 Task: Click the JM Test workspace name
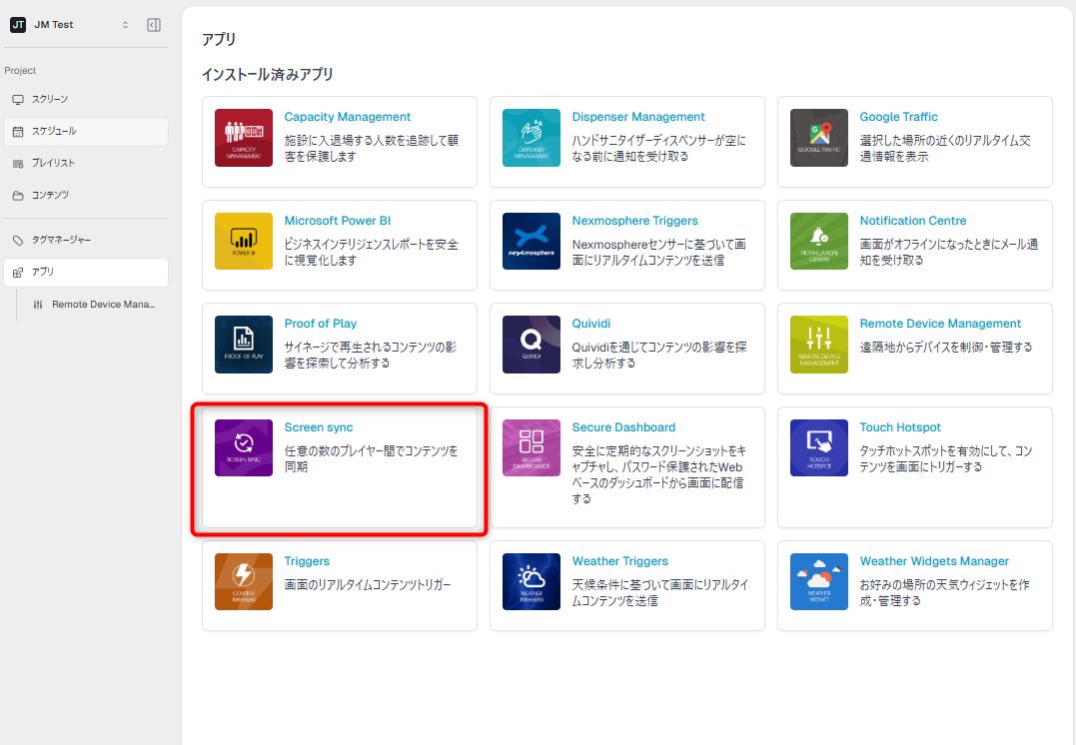coord(54,25)
